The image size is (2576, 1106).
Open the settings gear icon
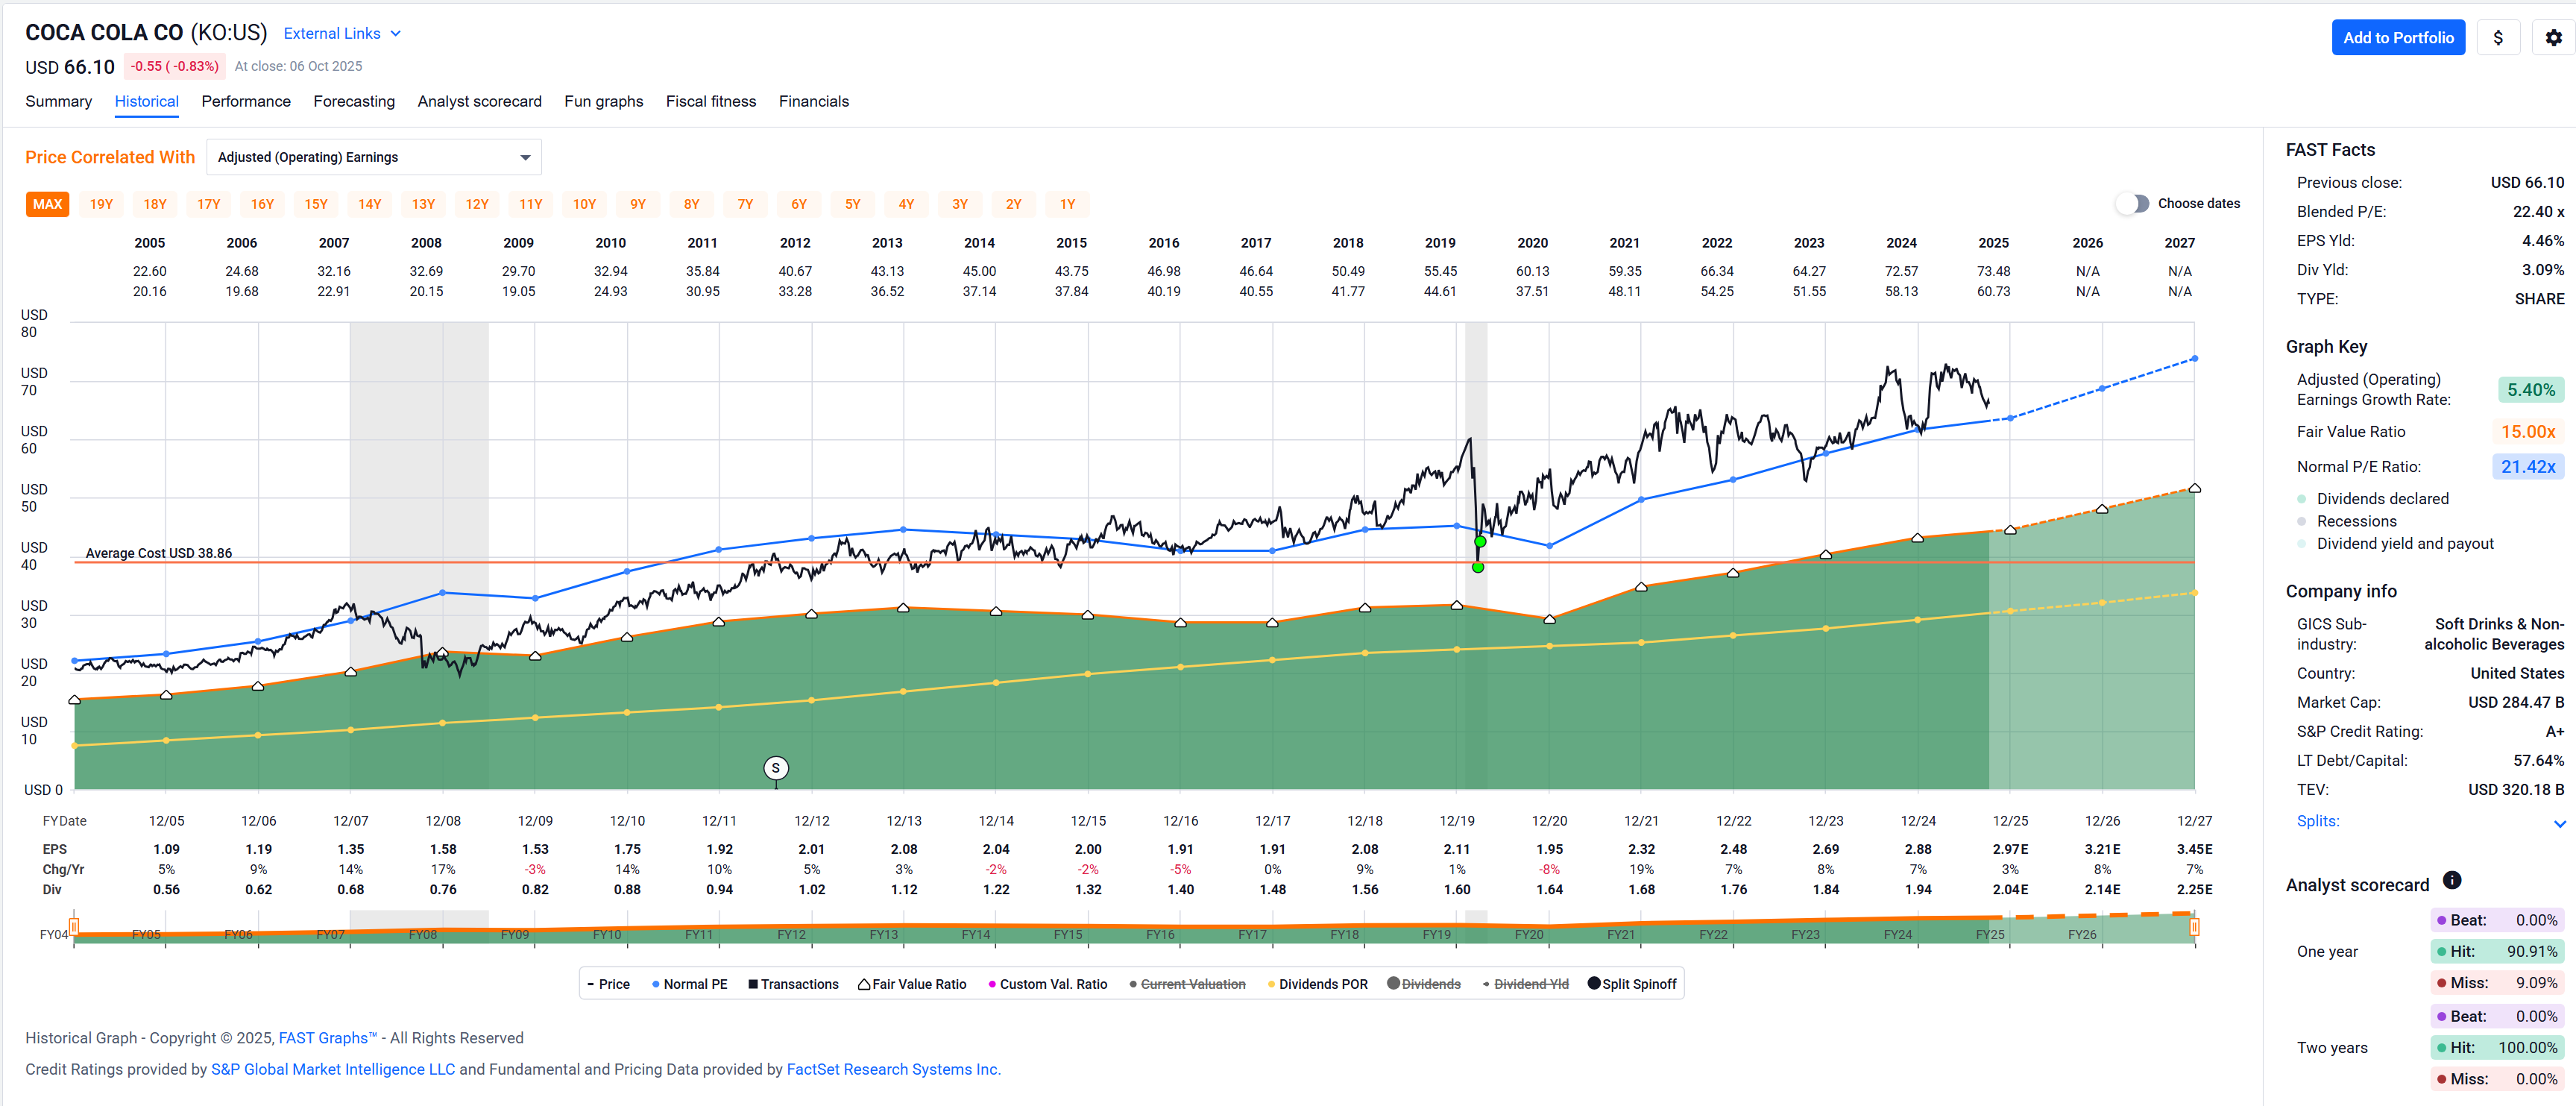(2553, 38)
